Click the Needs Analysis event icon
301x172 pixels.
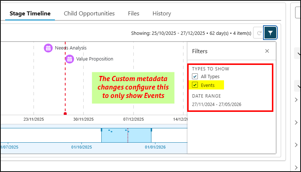(x=48, y=48)
